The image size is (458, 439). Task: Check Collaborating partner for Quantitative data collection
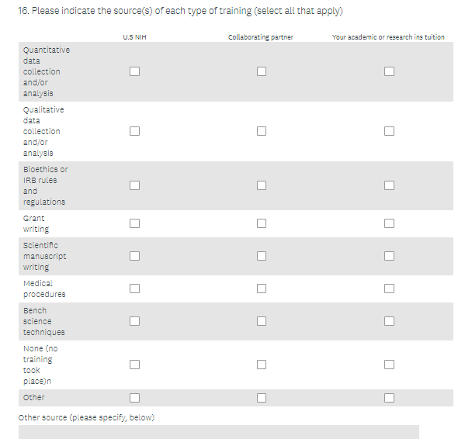(x=262, y=71)
